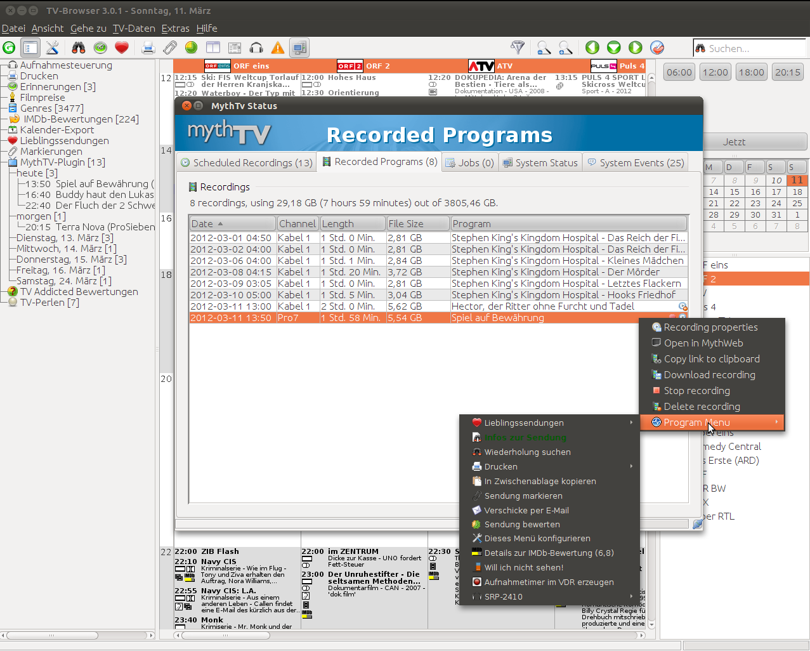This screenshot has height=651, width=810.
Task: Choose Copy link to clipboard
Action: [x=712, y=359]
